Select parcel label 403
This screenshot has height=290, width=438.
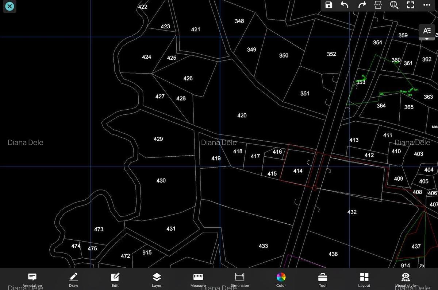coord(418,154)
